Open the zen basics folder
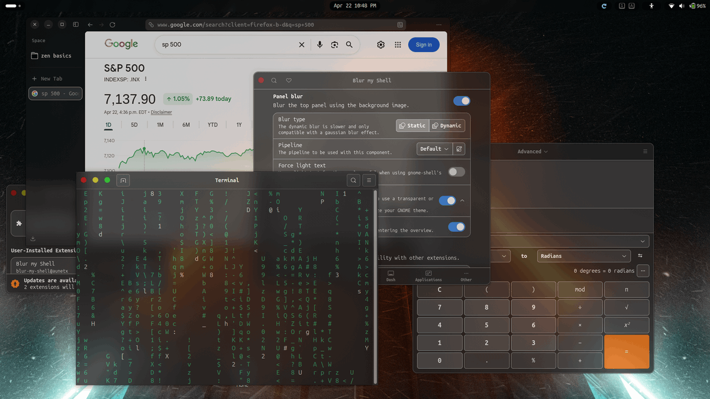This screenshot has height=399, width=710. point(52,56)
